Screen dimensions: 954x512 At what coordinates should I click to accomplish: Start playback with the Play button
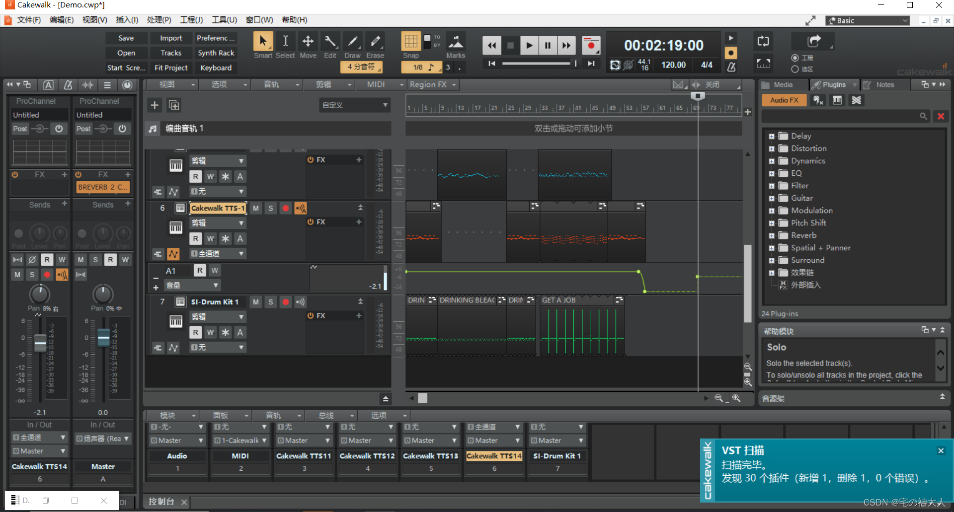pos(529,46)
